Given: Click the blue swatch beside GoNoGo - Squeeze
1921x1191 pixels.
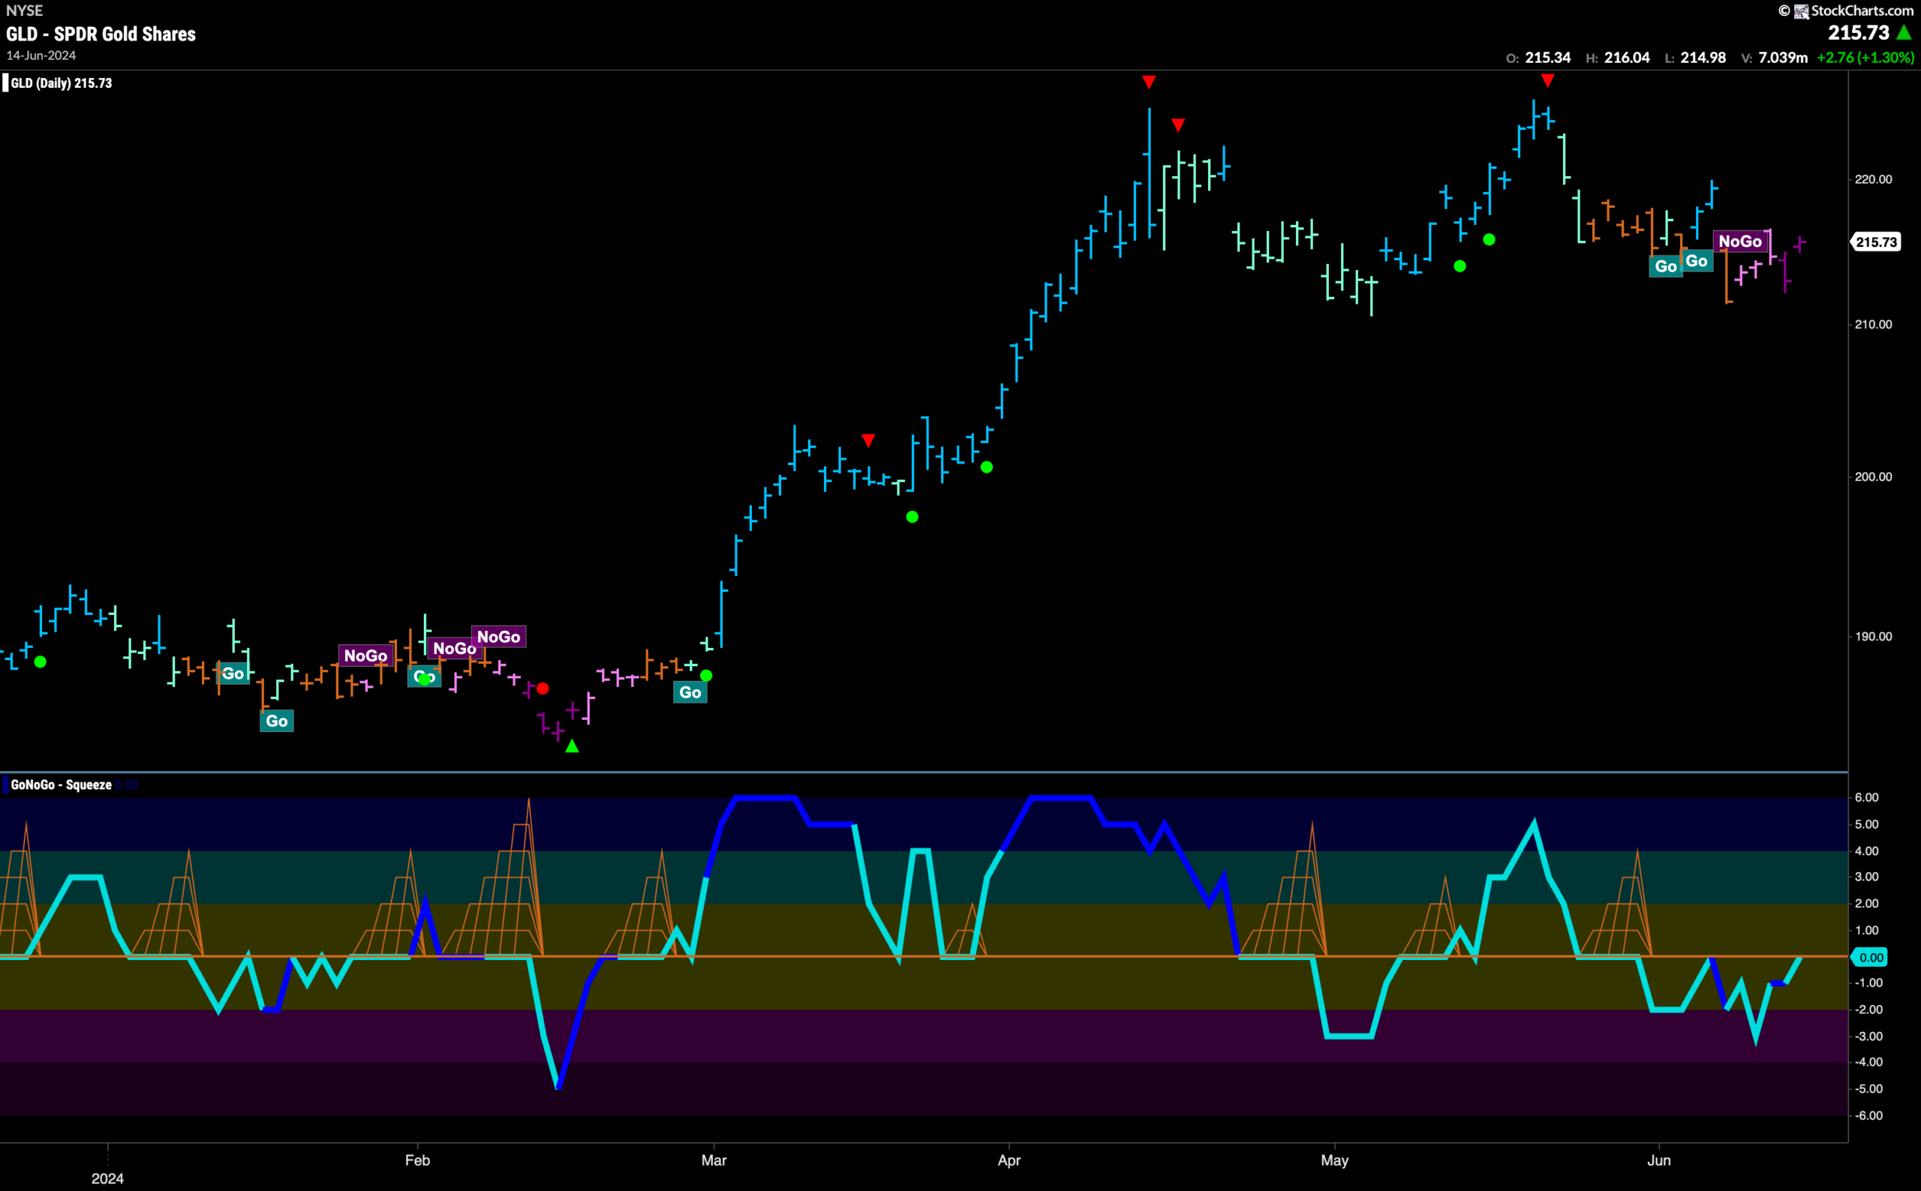Looking at the screenshot, I should click(5, 784).
